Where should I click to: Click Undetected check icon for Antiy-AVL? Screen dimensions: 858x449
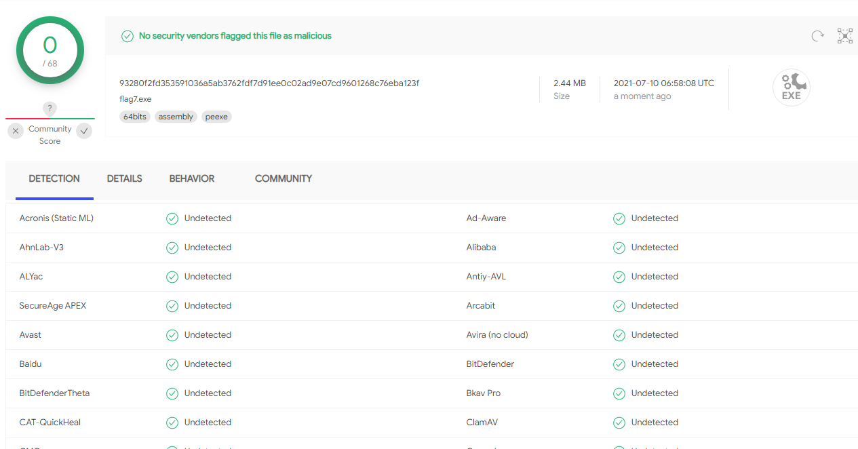(x=619, y=277)
